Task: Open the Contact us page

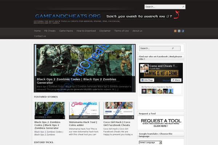Action: [x=40, y=36]
